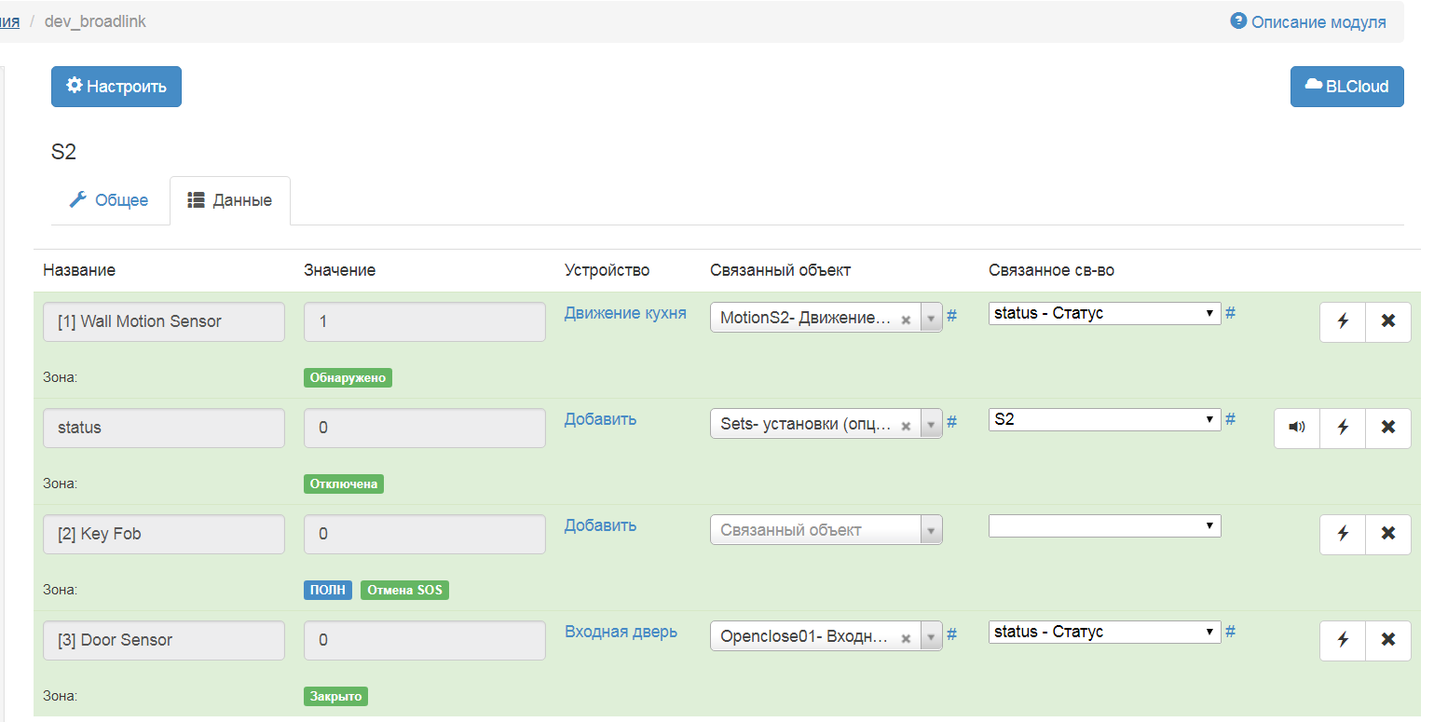1434x722 pixels.
Task: Click the speaker icon in status row
Action: coord(1297,428)
